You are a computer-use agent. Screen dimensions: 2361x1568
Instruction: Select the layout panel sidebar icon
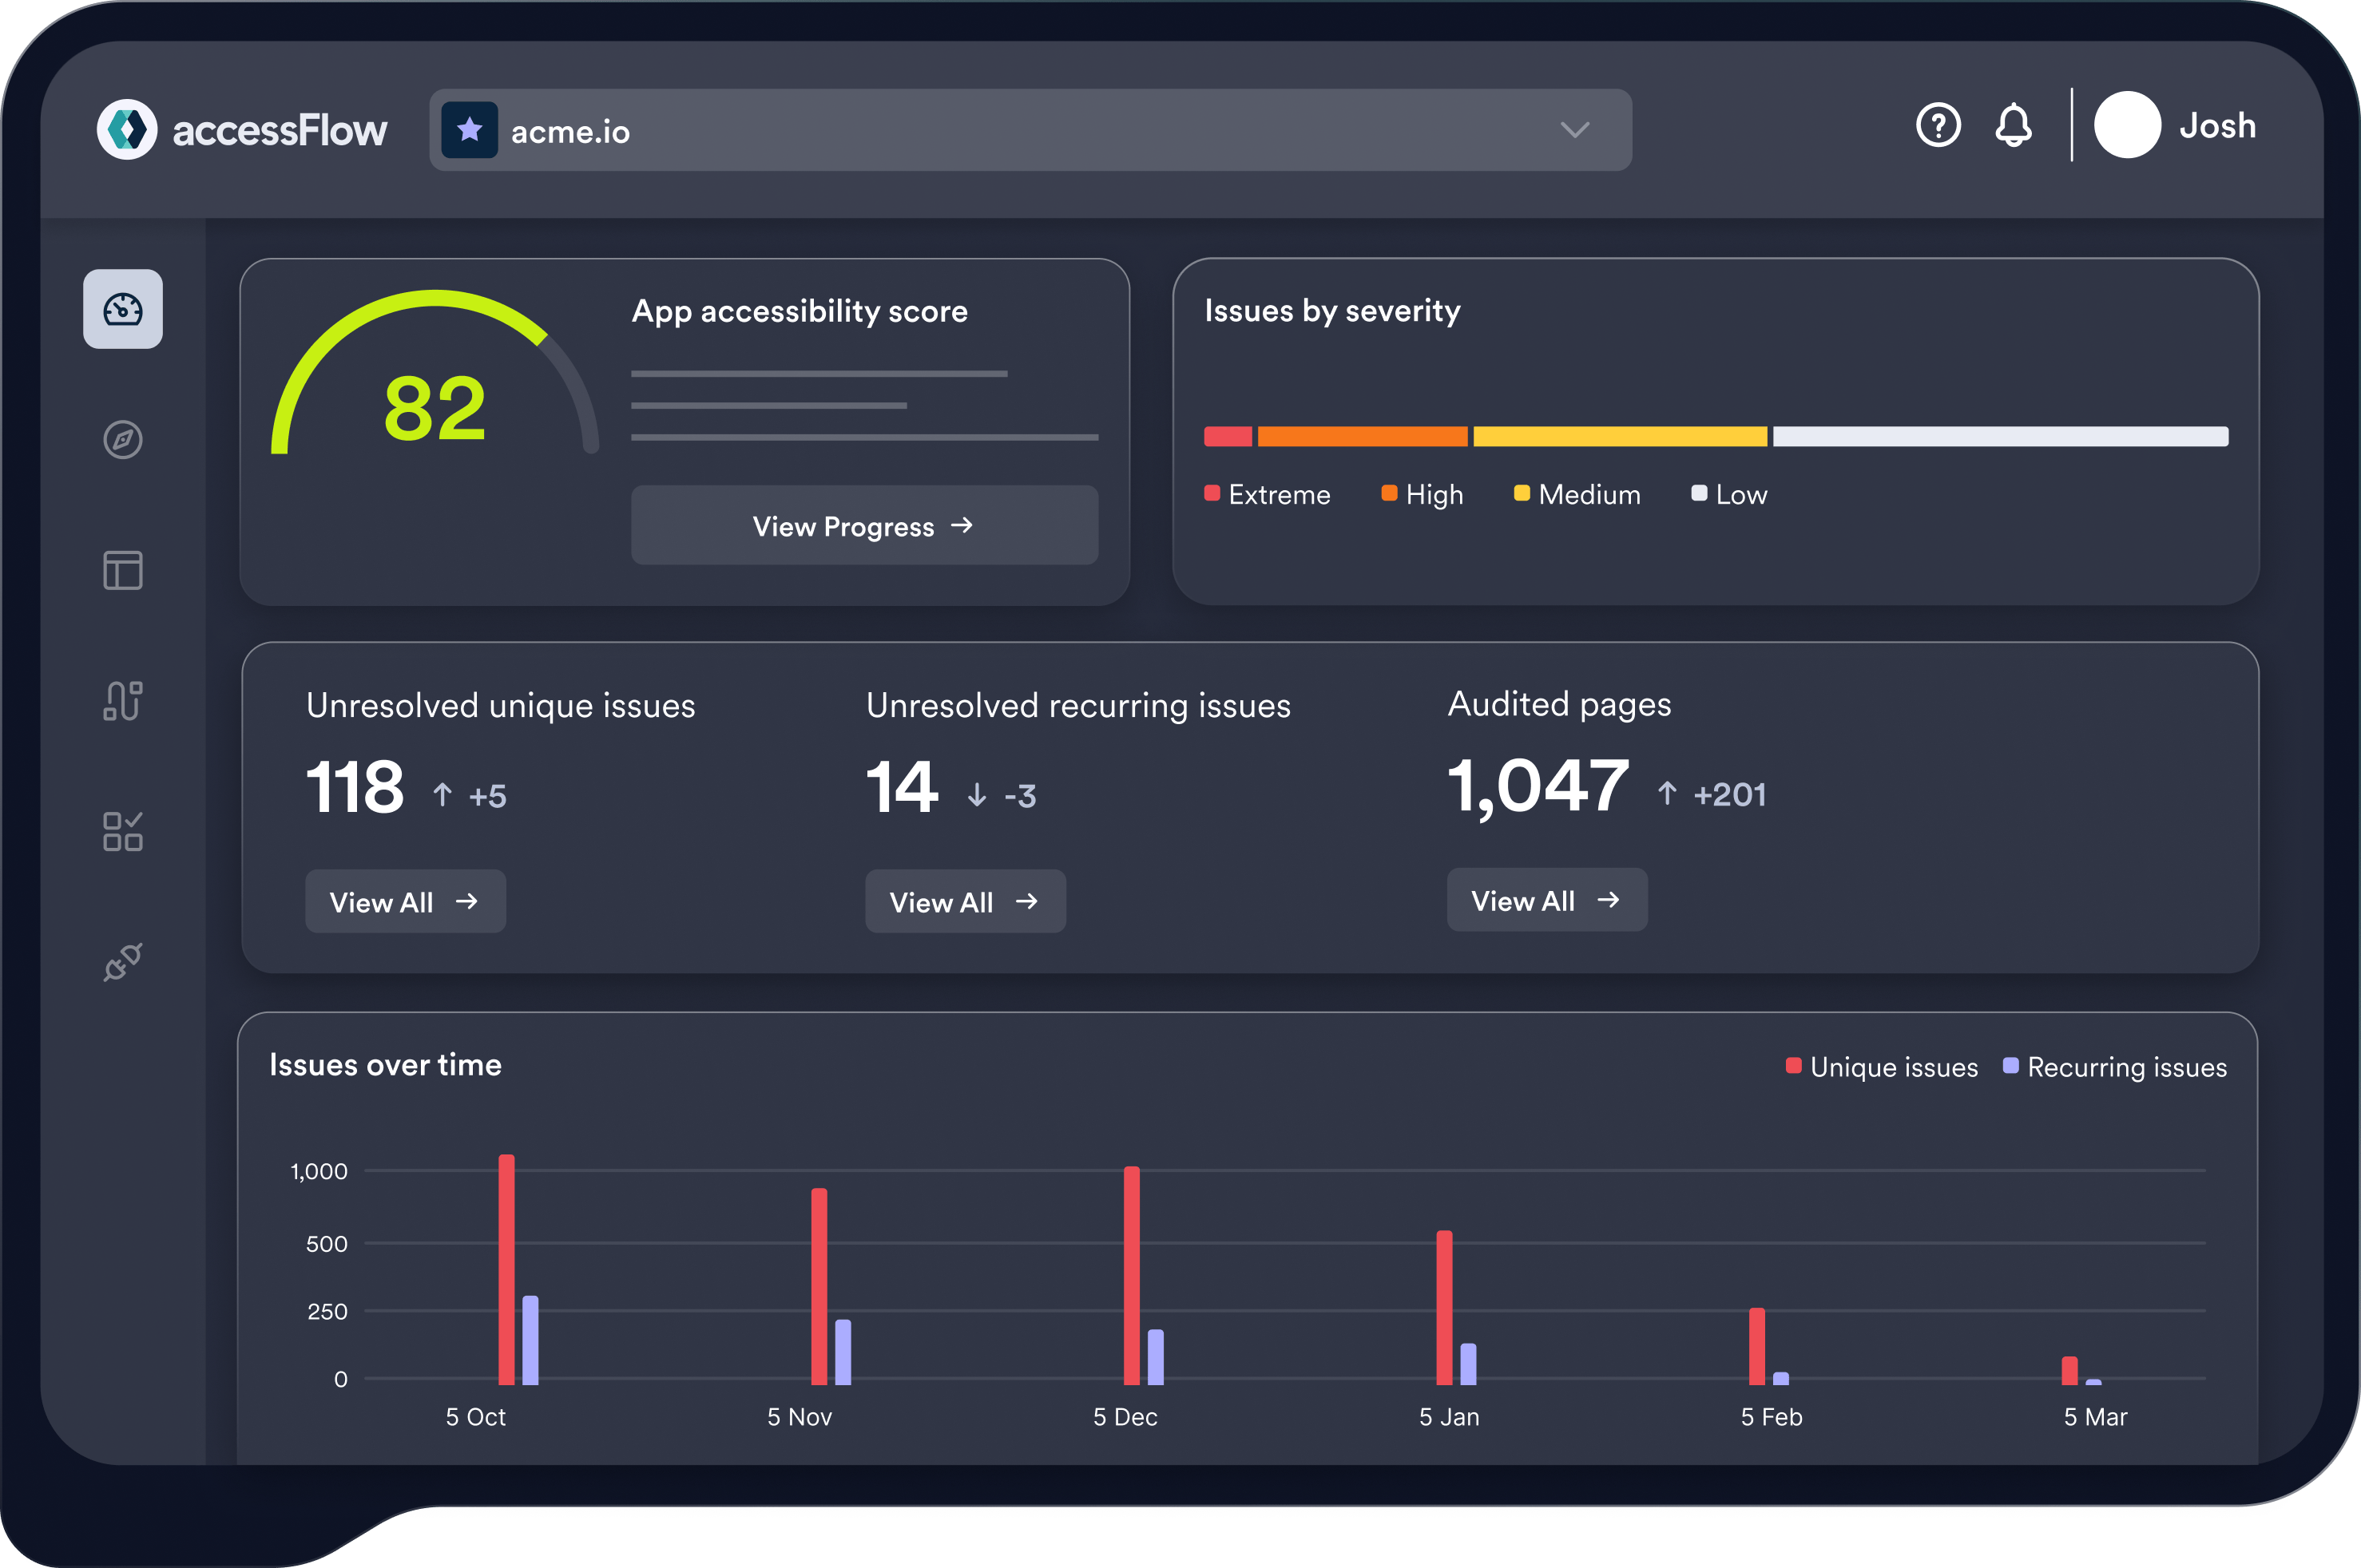point(122,570)
